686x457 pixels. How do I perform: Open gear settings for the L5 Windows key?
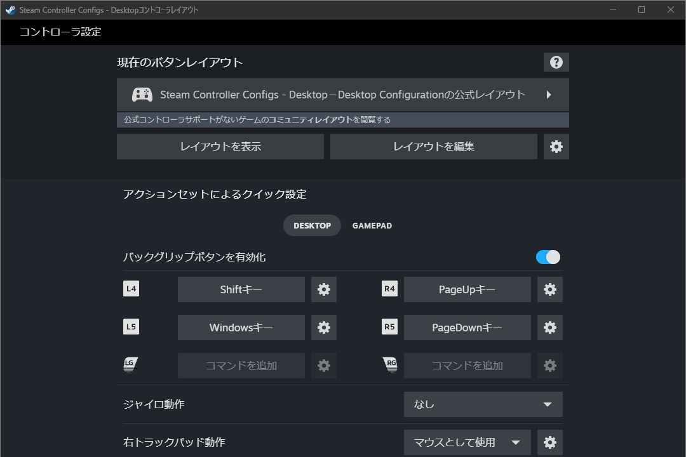pos(324,328)
